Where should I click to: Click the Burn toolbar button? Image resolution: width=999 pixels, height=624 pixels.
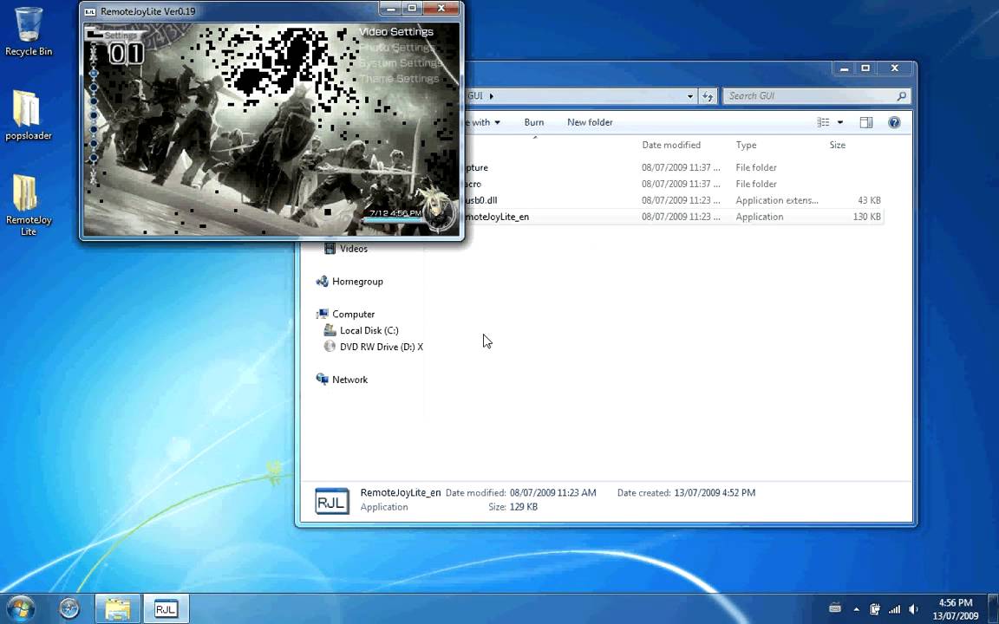[x=534, y=122]
